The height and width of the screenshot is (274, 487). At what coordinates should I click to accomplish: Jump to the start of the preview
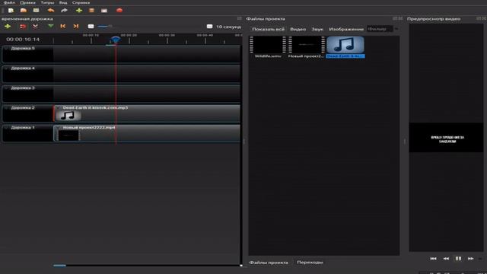433,259
